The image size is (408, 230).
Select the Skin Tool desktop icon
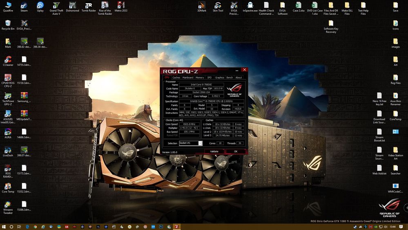point(218,7)
